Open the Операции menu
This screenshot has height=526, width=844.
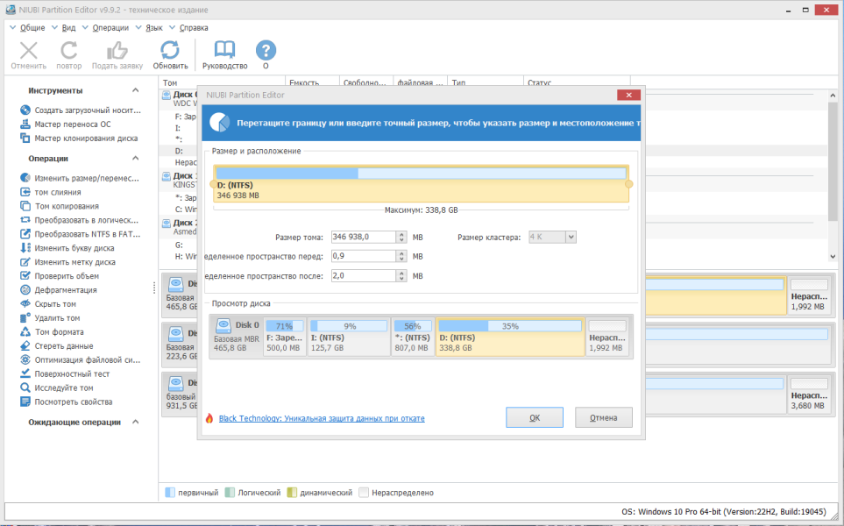tap(110, 27)
